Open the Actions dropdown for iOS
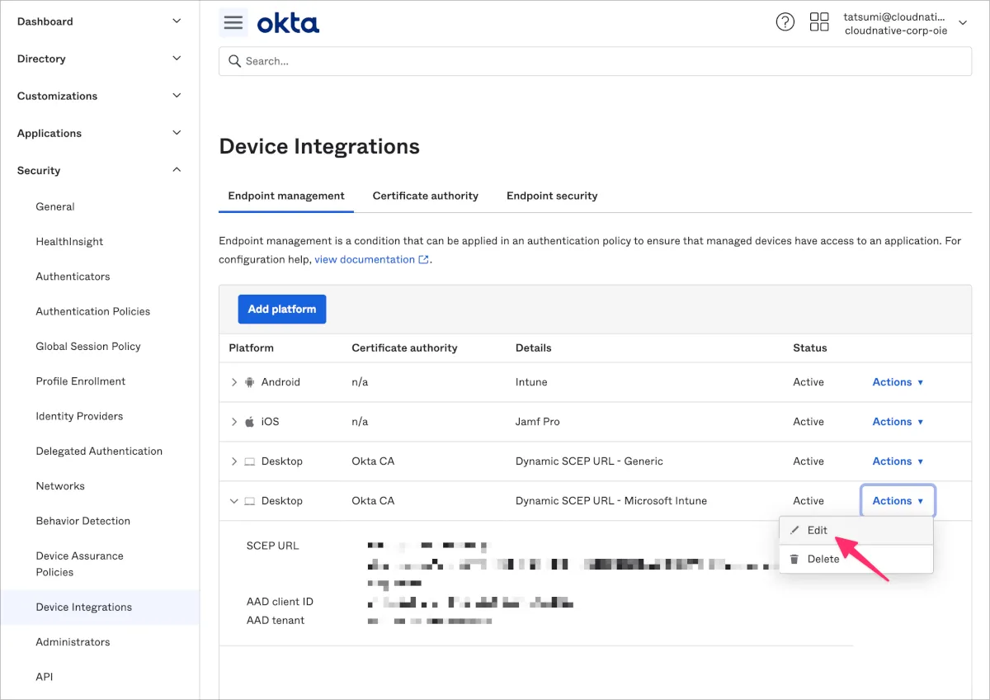The height and width of the screenshot is (700, 990). [x=898, y=422]
